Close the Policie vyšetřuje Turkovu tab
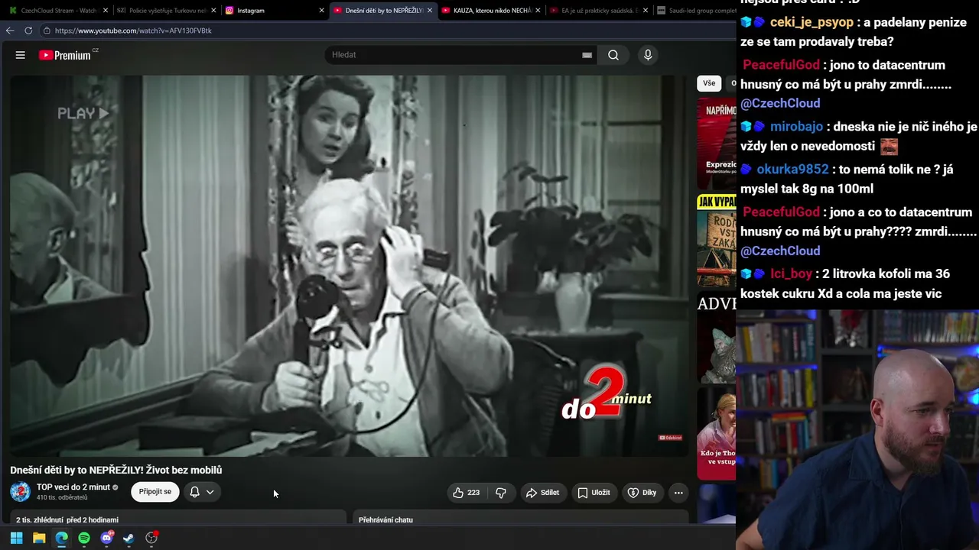The image size is (979, 550). click(x=213, y=11)
